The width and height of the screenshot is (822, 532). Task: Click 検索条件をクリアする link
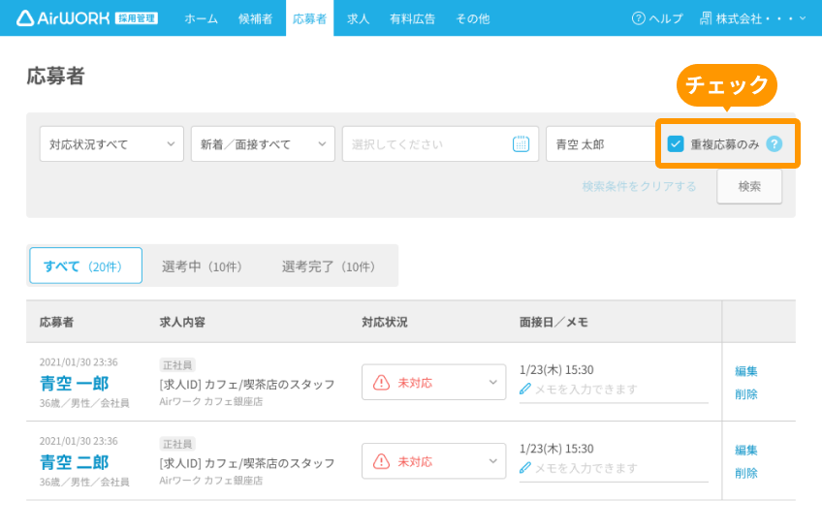click(639, 186)
